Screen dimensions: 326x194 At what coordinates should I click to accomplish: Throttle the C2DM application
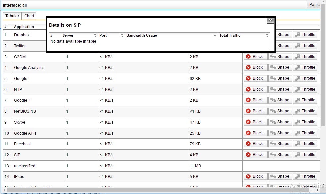click(x=305, y=57)
